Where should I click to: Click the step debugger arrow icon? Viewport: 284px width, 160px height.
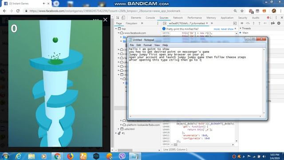[265, 23]
